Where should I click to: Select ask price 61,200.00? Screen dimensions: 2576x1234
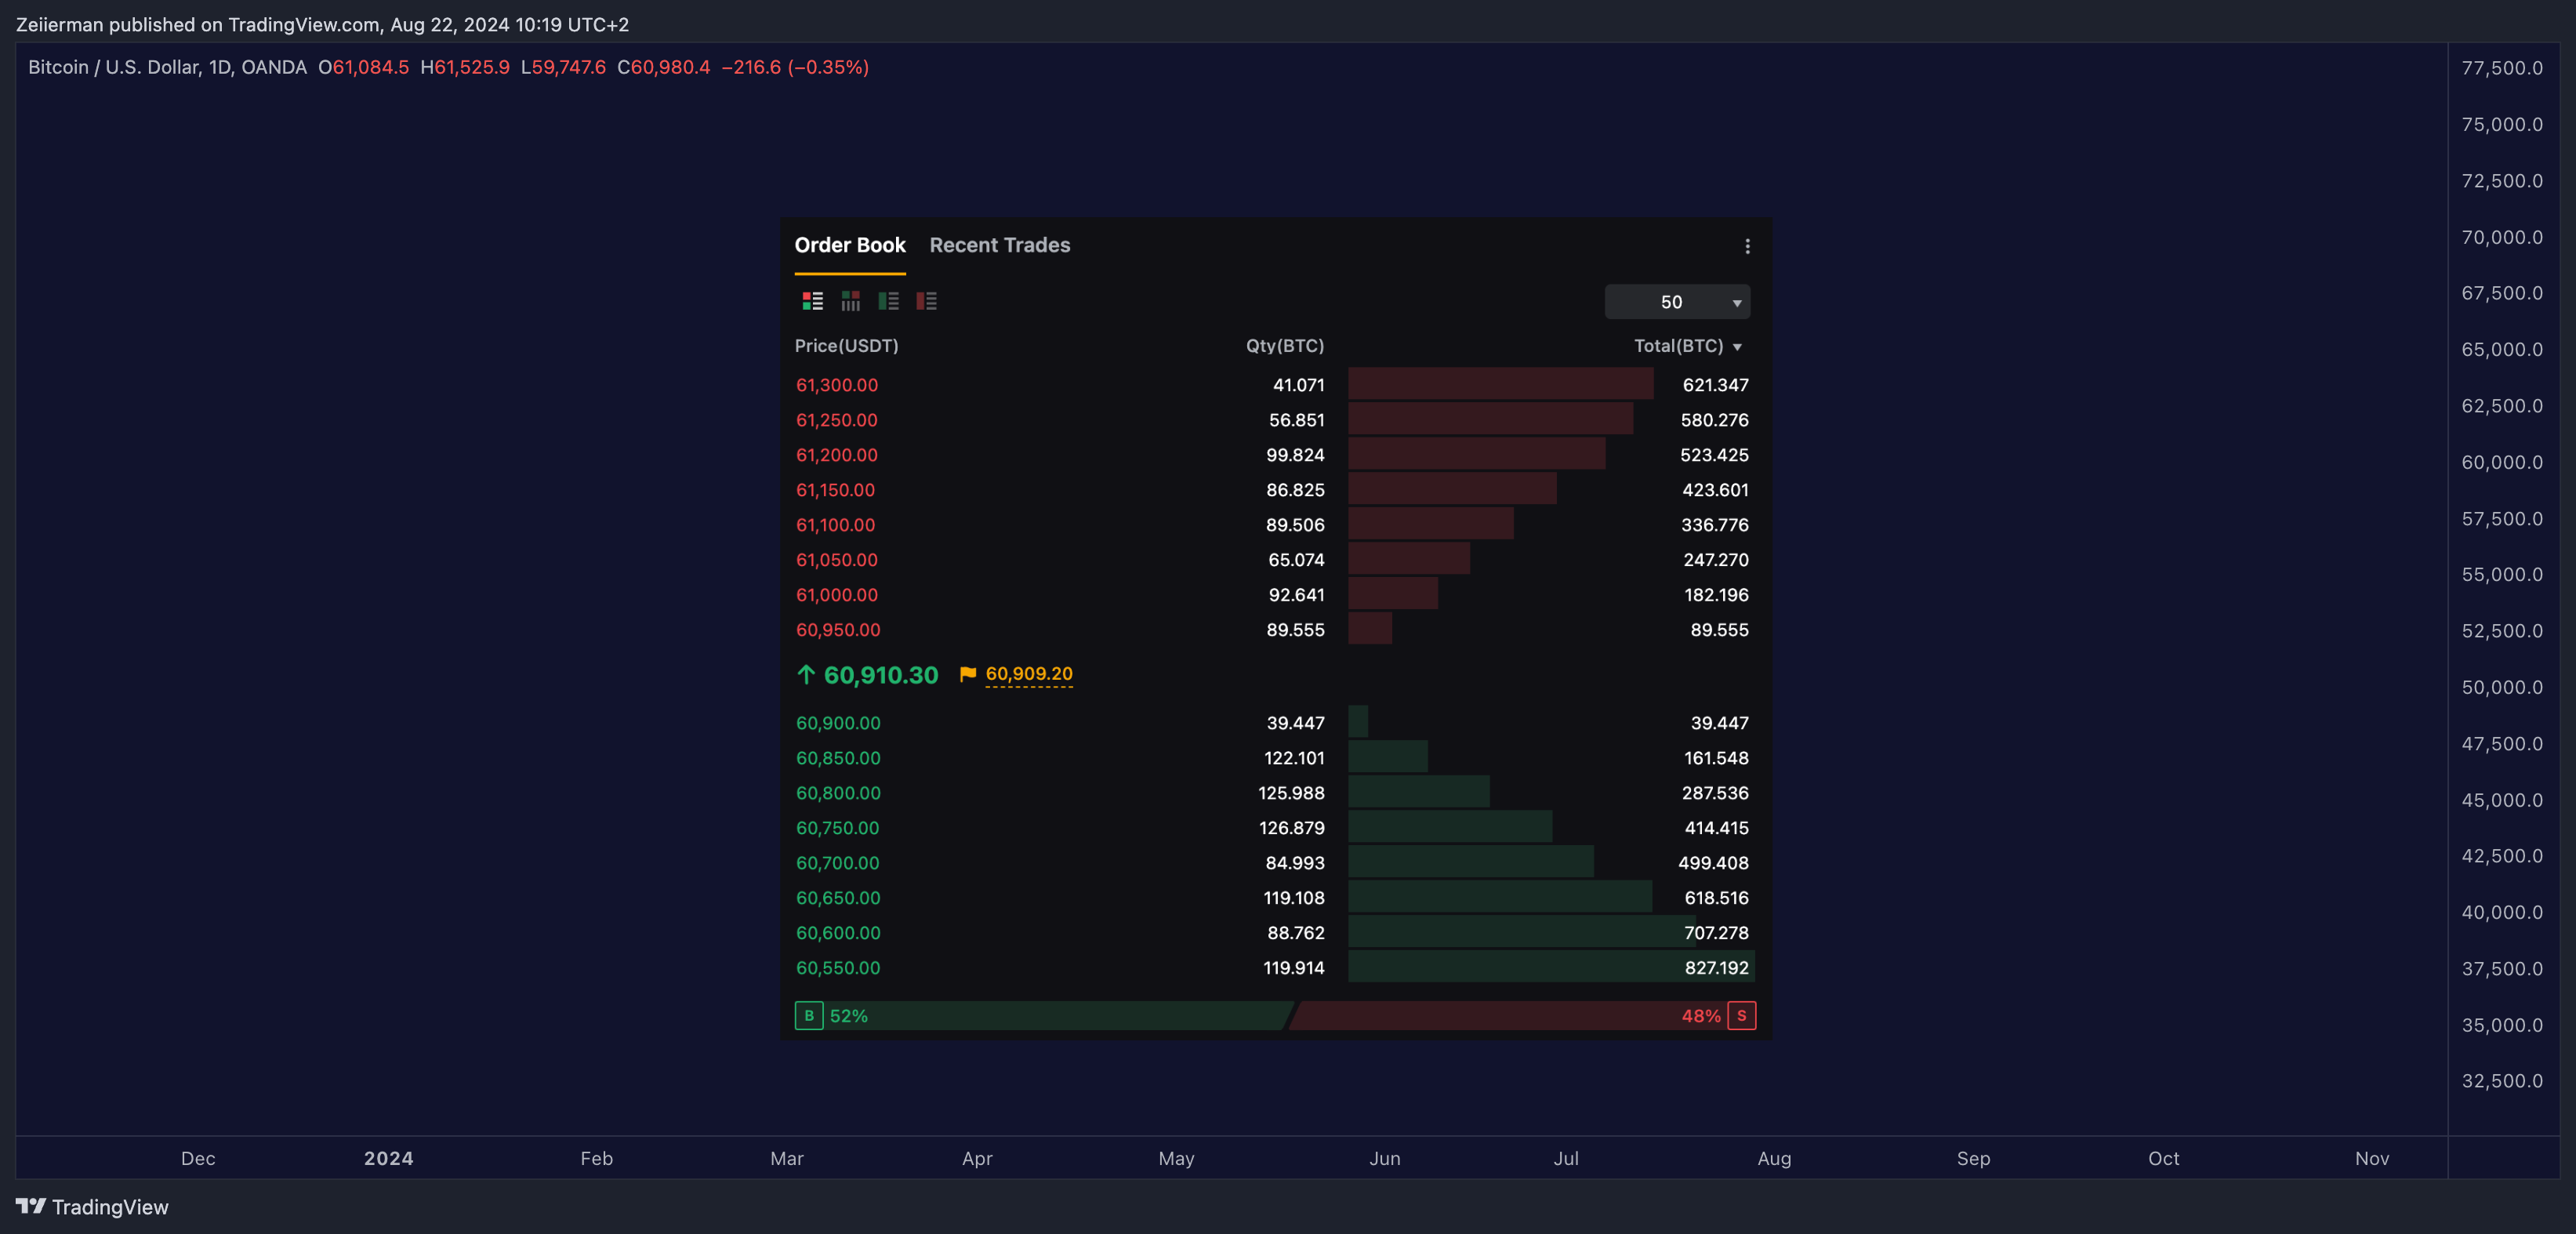coord(837,455)
